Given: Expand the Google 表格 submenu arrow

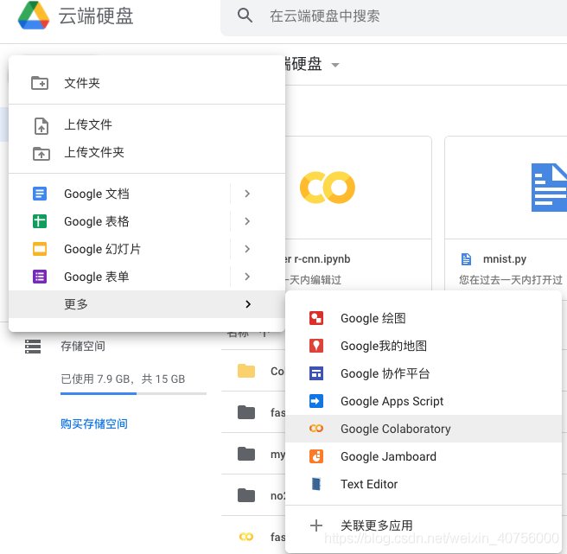Looking at the screenshot, I should (247, 221).
